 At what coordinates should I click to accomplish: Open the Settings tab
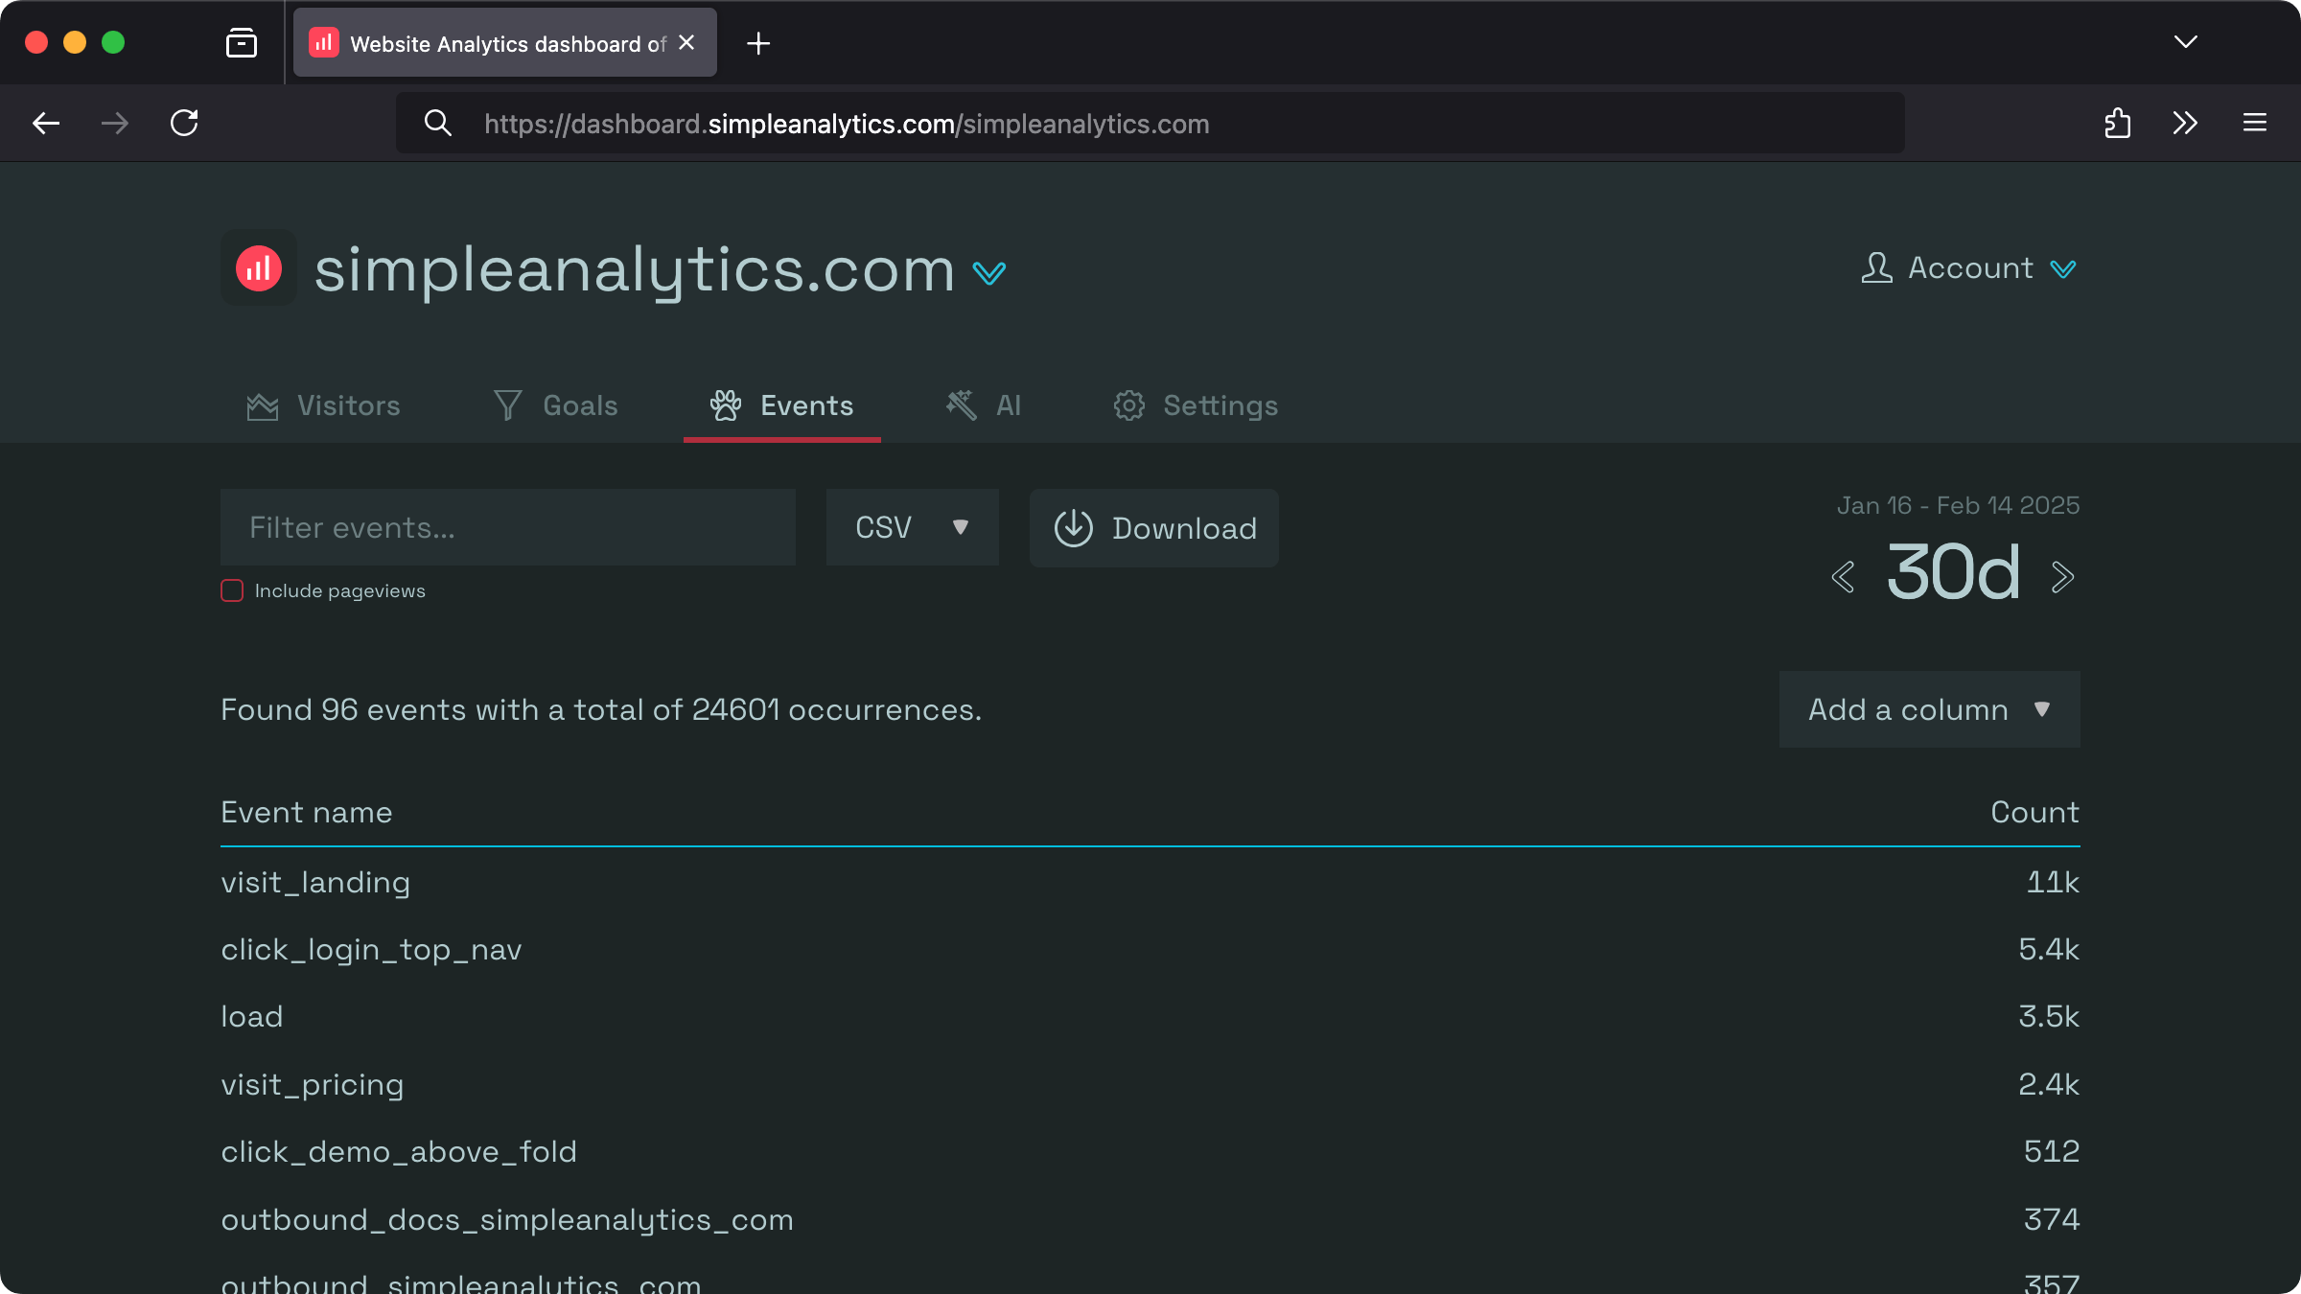(1196, 405)
